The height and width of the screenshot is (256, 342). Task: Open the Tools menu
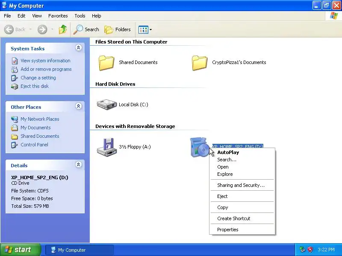[80, 16]
